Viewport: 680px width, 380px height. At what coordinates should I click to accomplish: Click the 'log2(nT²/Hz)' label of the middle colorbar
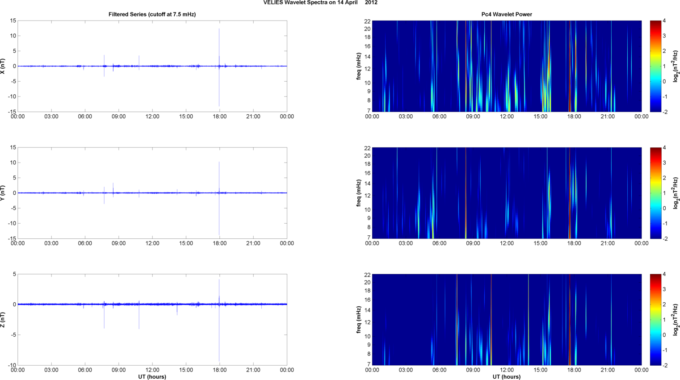[676, 193]
